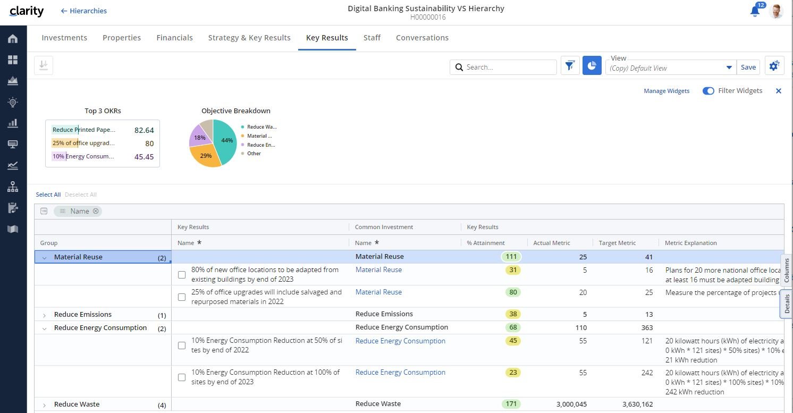Open the hierarchy org chart sidebar icon
The height and width of the screenshot is (413, 793).
point(13,187)
